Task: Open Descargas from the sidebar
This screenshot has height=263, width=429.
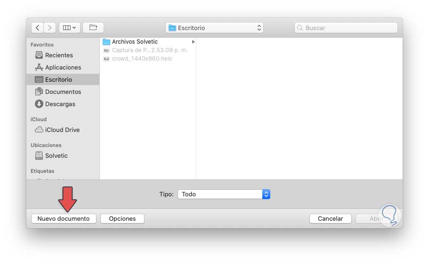Action: 63,104
